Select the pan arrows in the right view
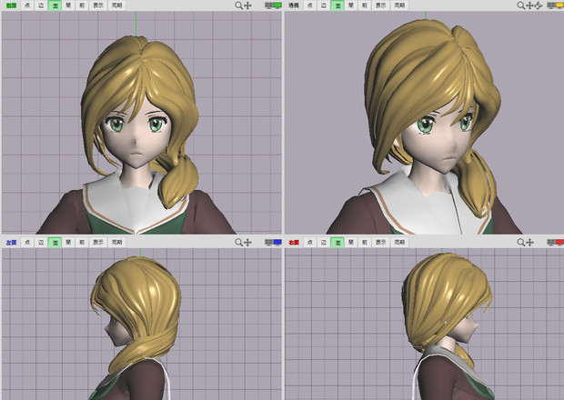 tap(529, 242)
